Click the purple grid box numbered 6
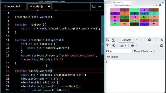Image resolution: width=166 pixels, height=93 pixels. point(115,13)
